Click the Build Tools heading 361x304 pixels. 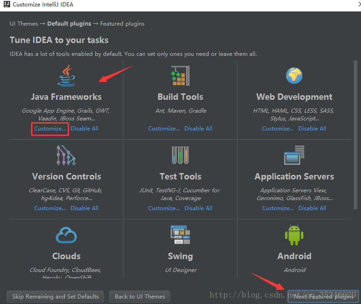(x=180, y=97)
